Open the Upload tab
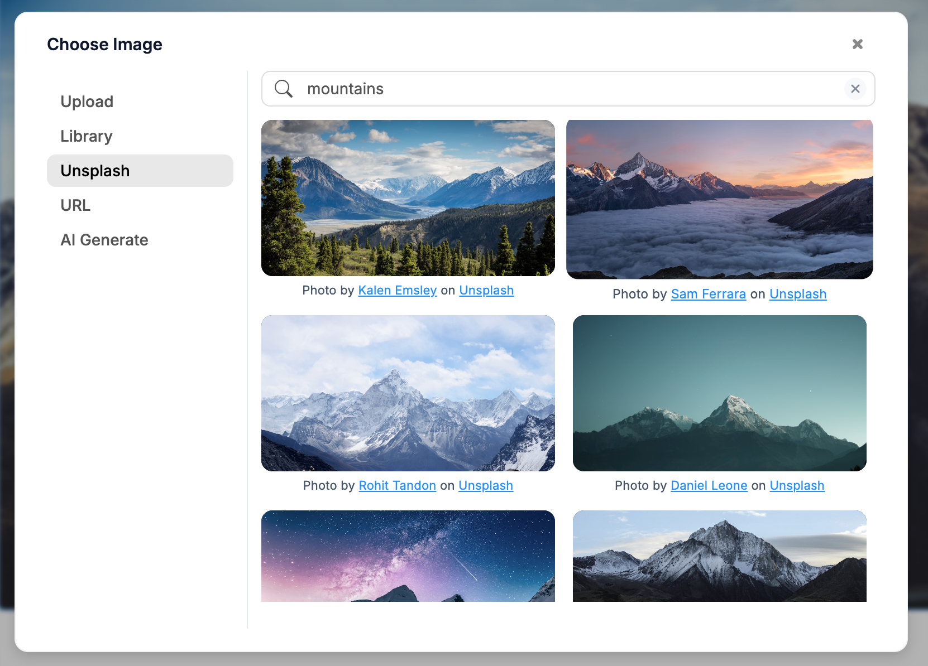Viewport: 928px width, 666px height. pos(87,102)
